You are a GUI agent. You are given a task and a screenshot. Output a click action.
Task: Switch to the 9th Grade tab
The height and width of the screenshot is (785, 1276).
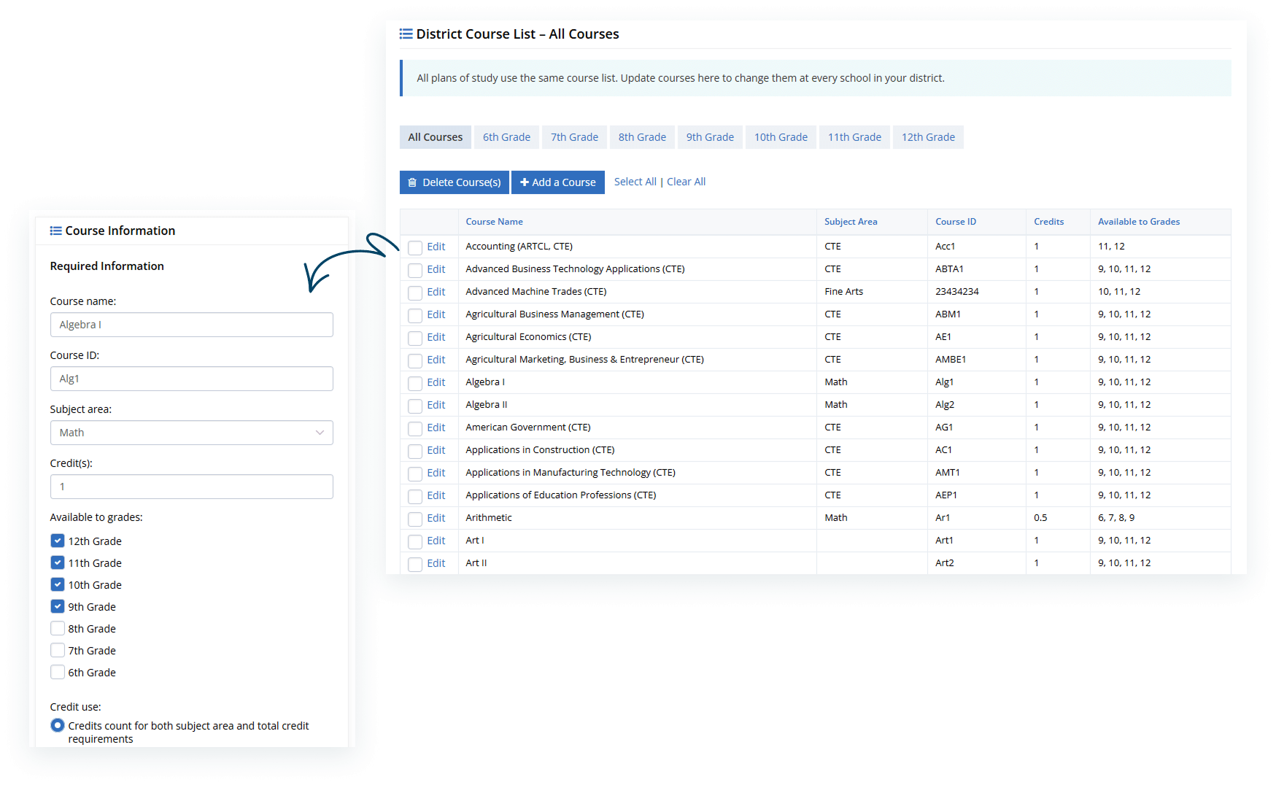tap(709, 137)
